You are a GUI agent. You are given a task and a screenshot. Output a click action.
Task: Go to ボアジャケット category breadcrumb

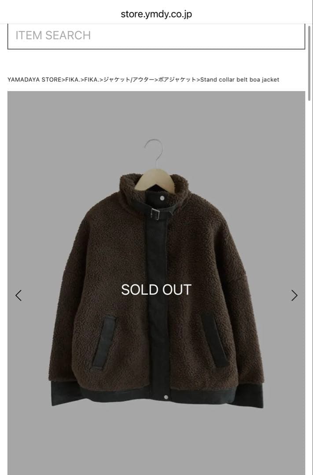coord(177,80)
